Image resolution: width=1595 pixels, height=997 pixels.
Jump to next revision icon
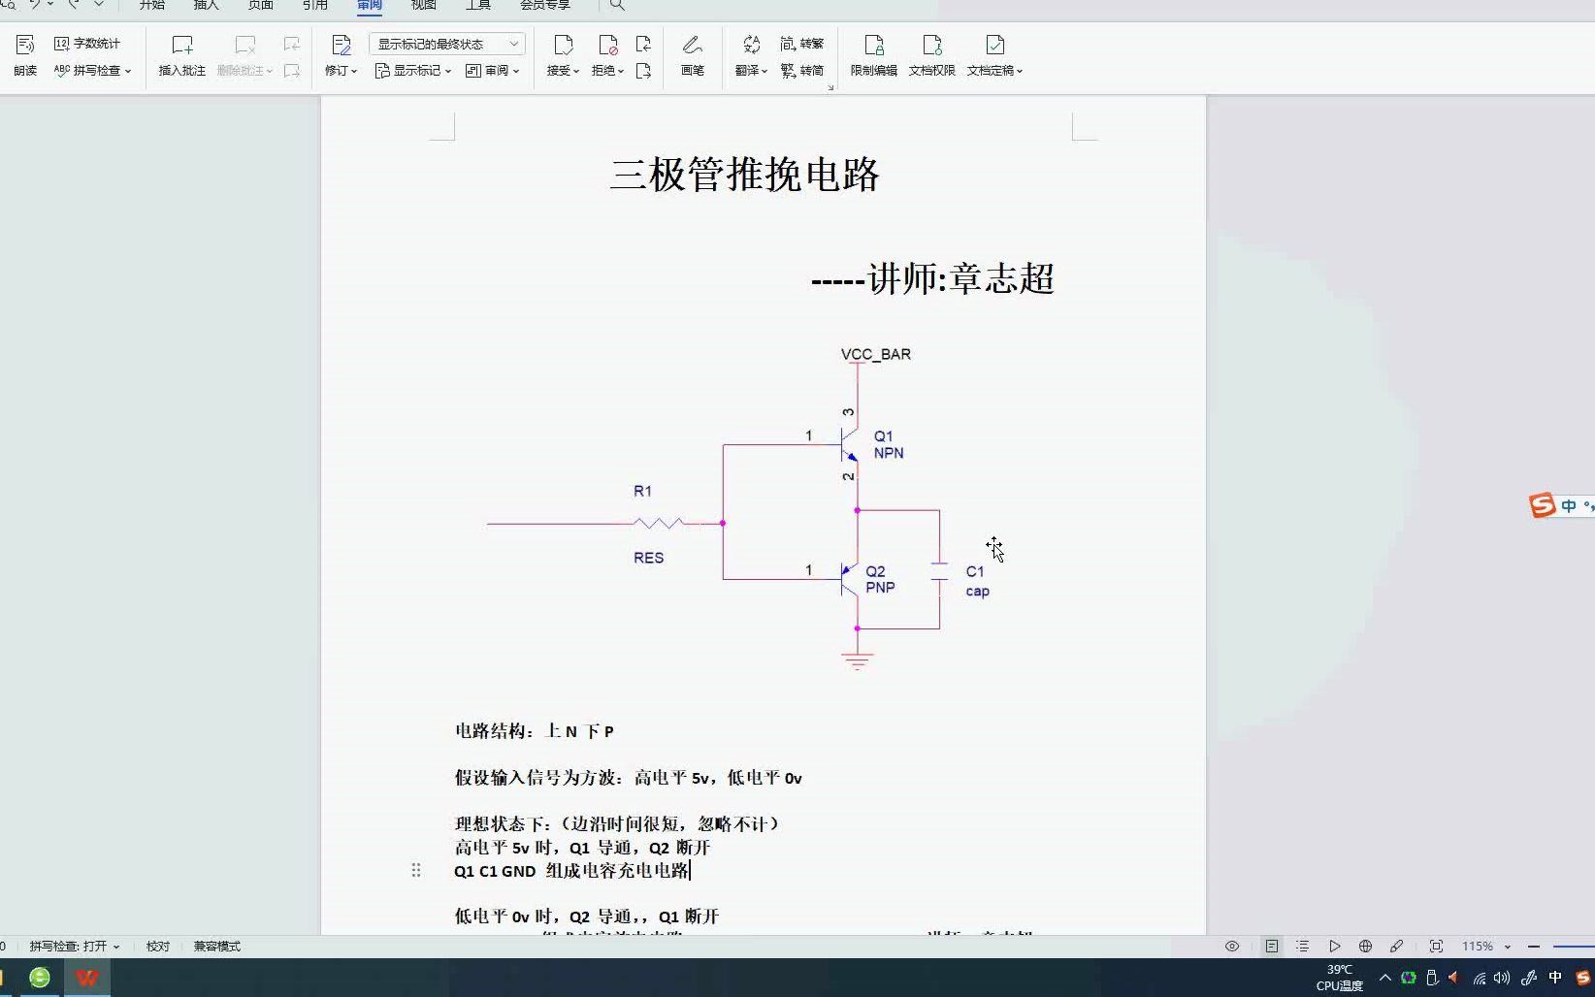[643, 71]
